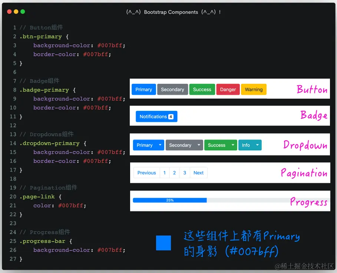This screenshot has width=337, height=273.
Task: Click the red Danger button
Action: [x=228, y=89]
